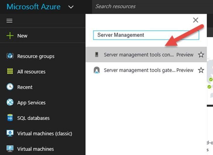Expand the Microsoft Azure chevron dropdown

(x=71, y=6)
